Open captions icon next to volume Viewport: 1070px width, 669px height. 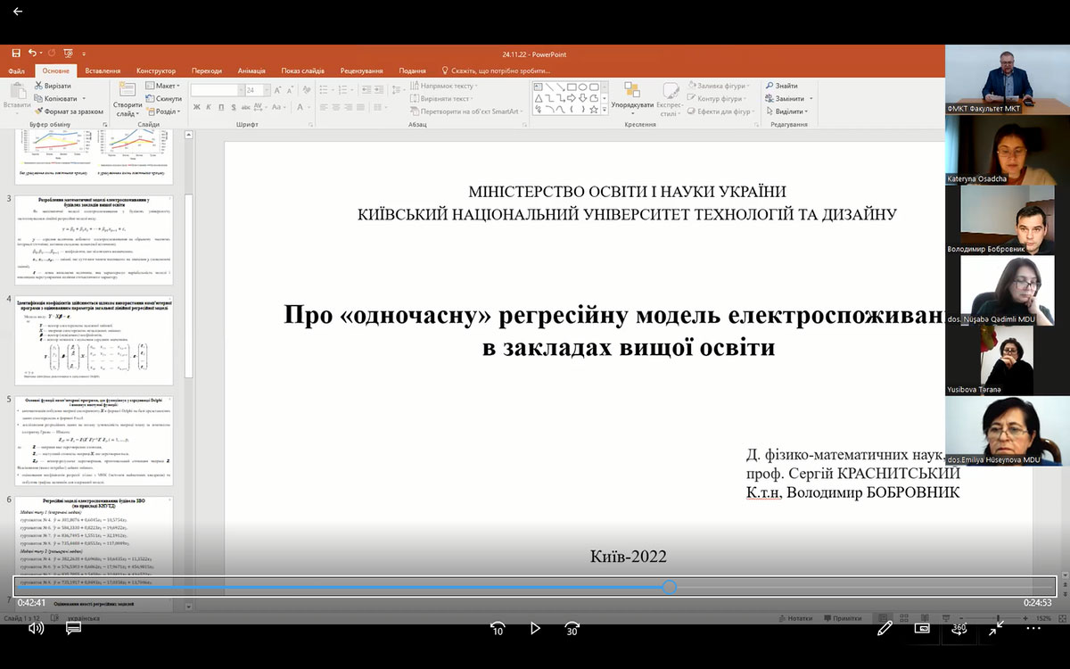[73, 628]
